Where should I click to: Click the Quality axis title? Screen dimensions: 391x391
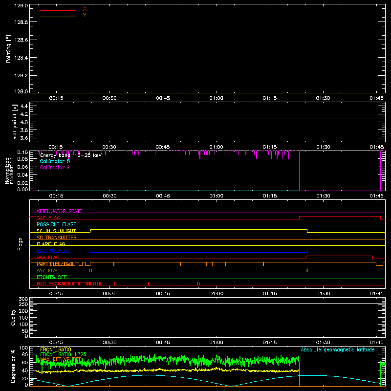pyautogui.click(x=13, y=317)
